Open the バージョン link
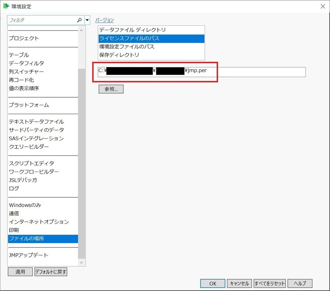The width and height of the screenshot is (330, 291). click(104, 20)
